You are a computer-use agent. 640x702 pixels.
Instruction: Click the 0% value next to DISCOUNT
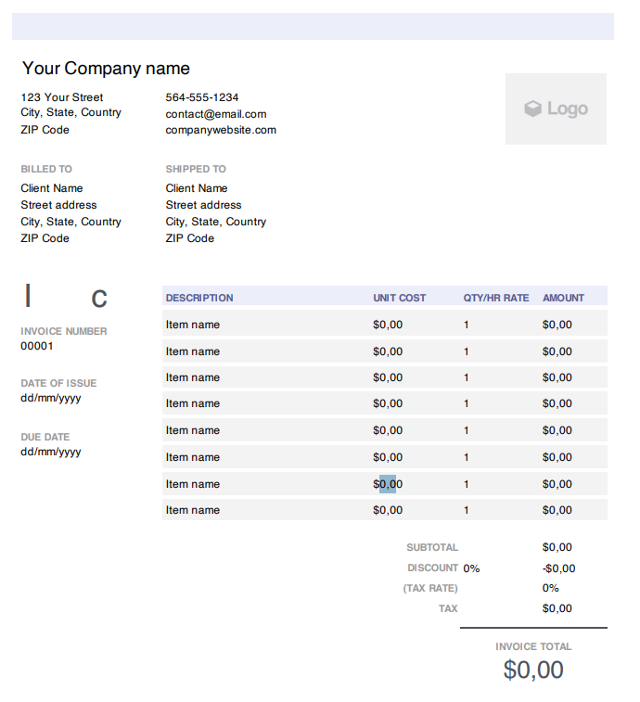pos(471,568)
